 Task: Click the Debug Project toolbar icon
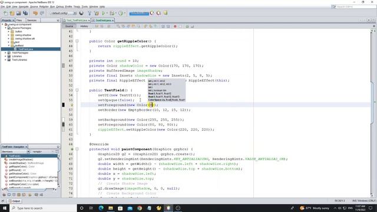112,13
